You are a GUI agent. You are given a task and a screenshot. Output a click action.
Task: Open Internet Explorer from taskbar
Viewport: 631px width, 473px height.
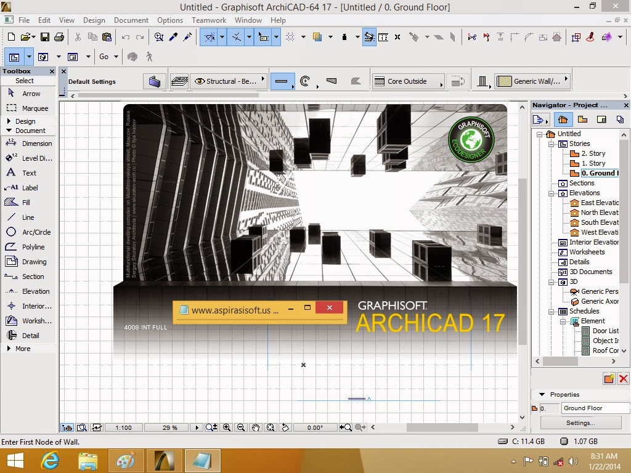[51, 461]
